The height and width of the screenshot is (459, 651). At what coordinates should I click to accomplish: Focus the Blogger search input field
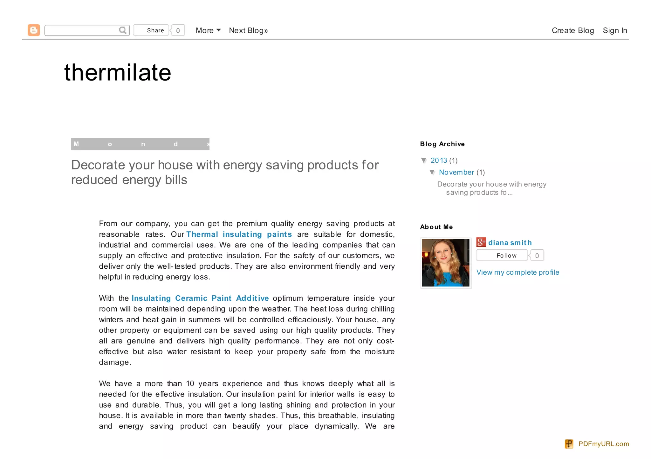tap(81, 30)
